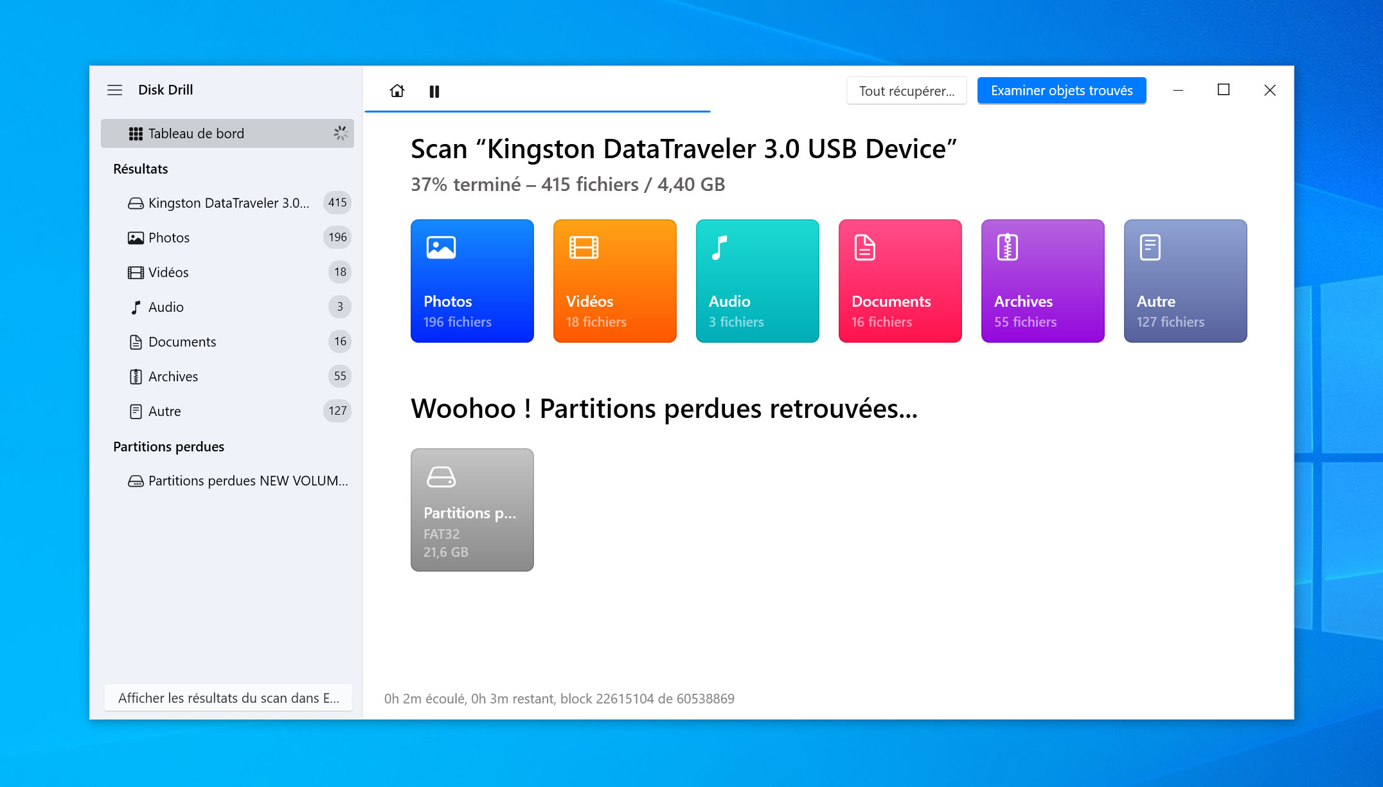Image resolution: width=1383 pixels, height=787 pixels.
Task: Open the gray FAT32 lost partition card
Action: [472, 510]
